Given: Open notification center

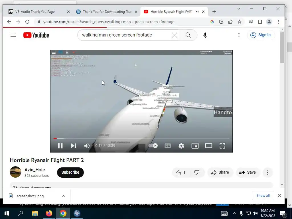Looking at the screenshot, I should point(283,213).
